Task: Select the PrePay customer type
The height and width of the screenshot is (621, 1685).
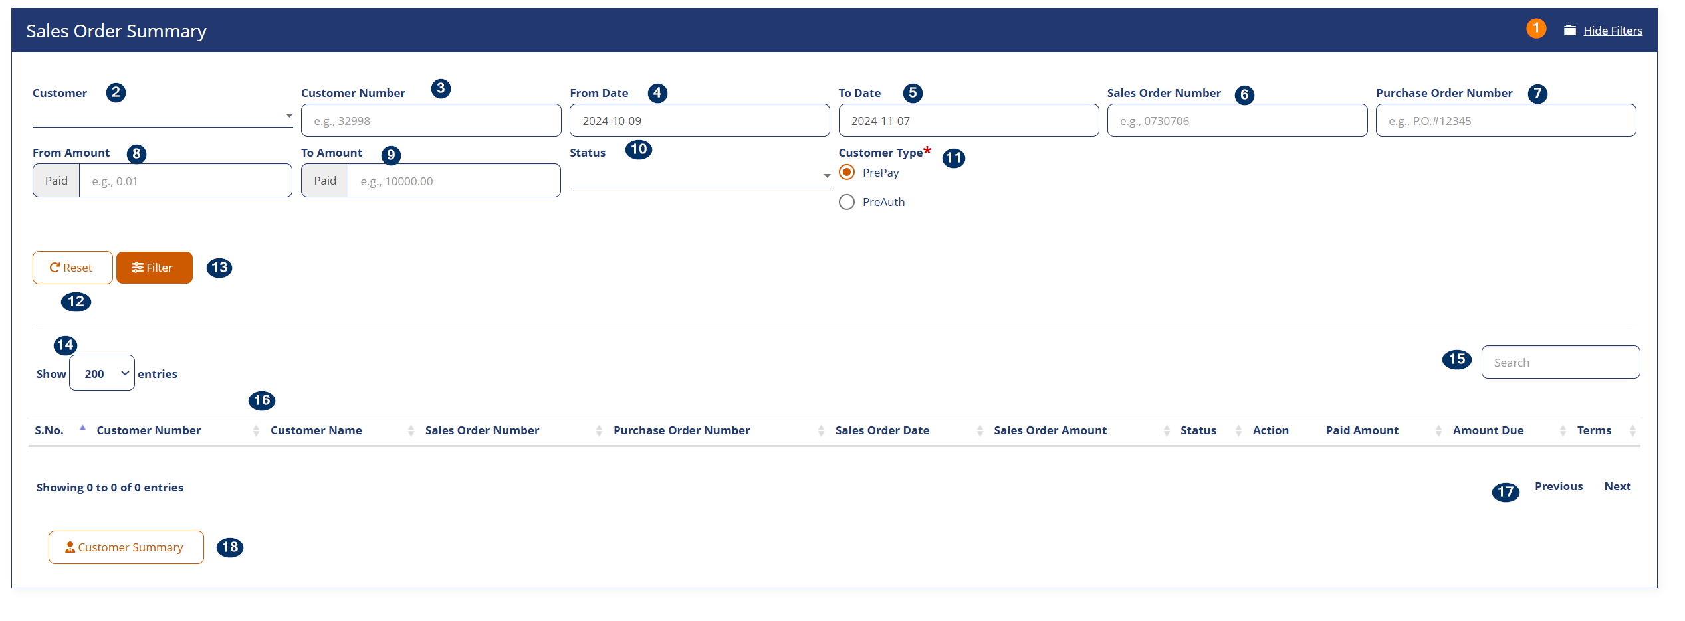Action: 847,173
